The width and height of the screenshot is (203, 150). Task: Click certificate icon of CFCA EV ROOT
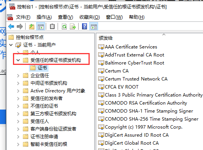coord(101,87)
